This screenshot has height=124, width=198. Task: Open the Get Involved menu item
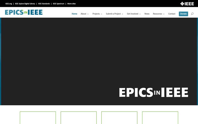click(x=133, y=14)
